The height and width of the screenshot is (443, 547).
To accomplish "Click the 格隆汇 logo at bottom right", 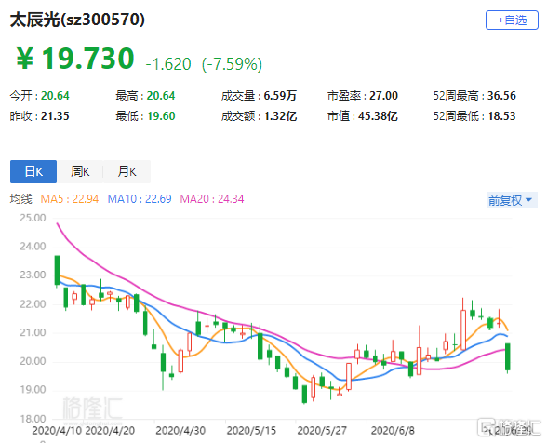I will click(510, 426).
